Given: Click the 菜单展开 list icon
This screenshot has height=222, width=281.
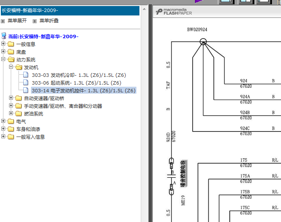Looking at the screenshot, I should pos(3,21).
